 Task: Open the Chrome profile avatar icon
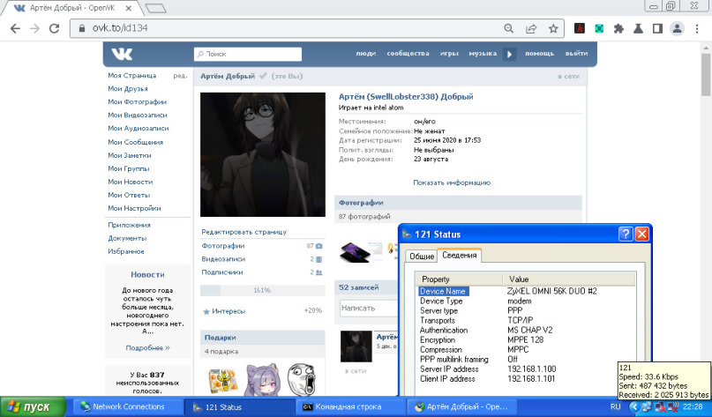tap(677, 28)
